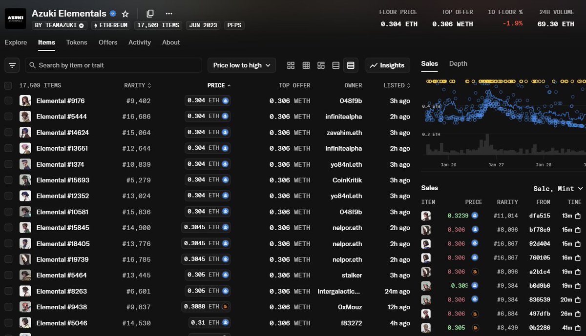Click Elemental #5444 avatar thumbnail
Viewport: 586px width, 336px height.
tap(25, 117)
